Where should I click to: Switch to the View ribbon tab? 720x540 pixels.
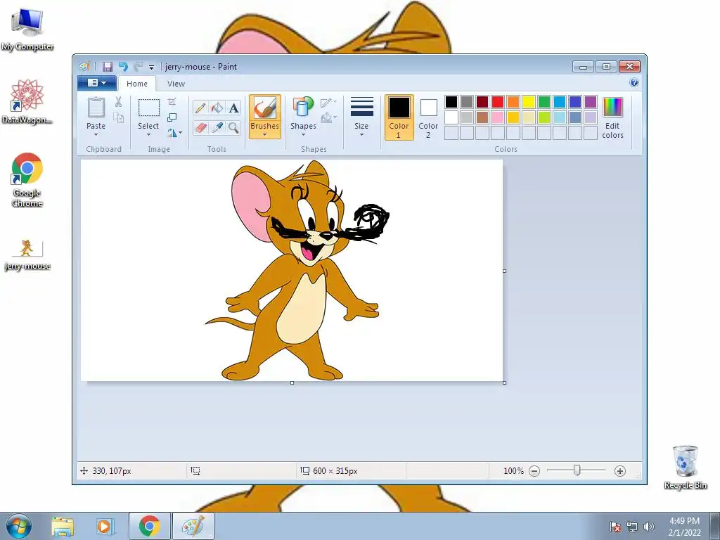point(176,84)
